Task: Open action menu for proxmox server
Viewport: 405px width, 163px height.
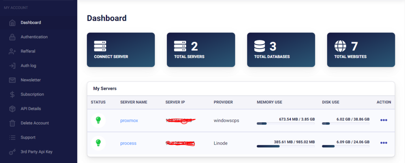Action: pos(384,120)
